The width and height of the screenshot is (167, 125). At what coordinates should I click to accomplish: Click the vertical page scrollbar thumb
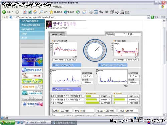(x=164, y=46)
